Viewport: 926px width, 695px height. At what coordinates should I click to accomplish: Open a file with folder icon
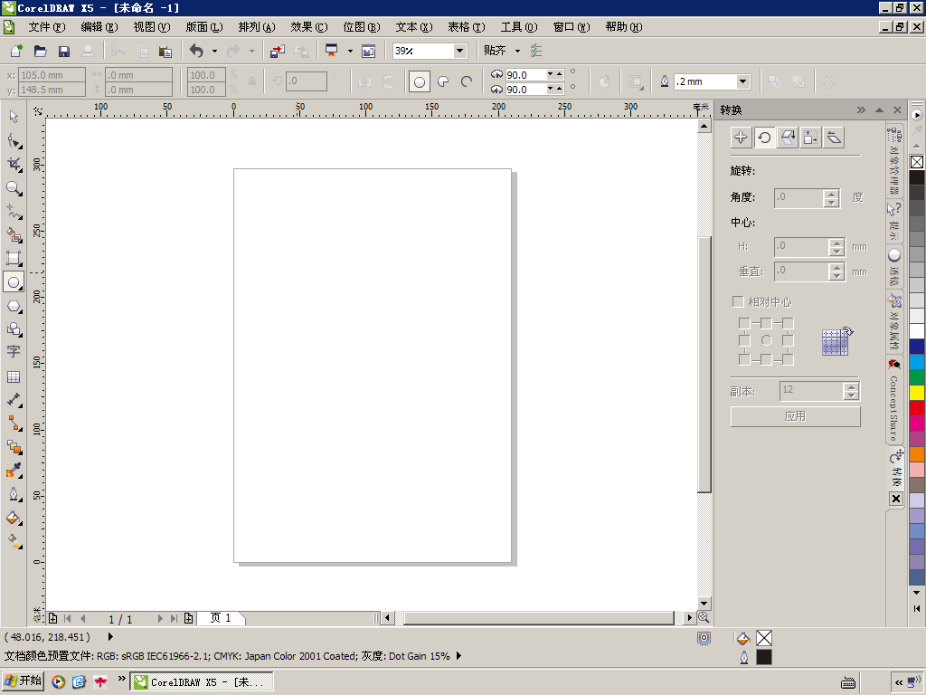(x=40, y=51)
